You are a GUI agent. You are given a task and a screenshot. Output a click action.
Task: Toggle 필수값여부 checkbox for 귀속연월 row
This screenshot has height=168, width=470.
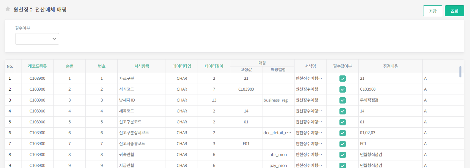tap(342, 155)
